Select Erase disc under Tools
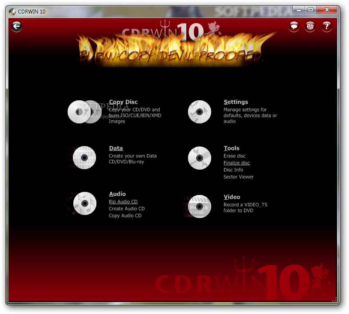349x314 pixels. (235, 156)
